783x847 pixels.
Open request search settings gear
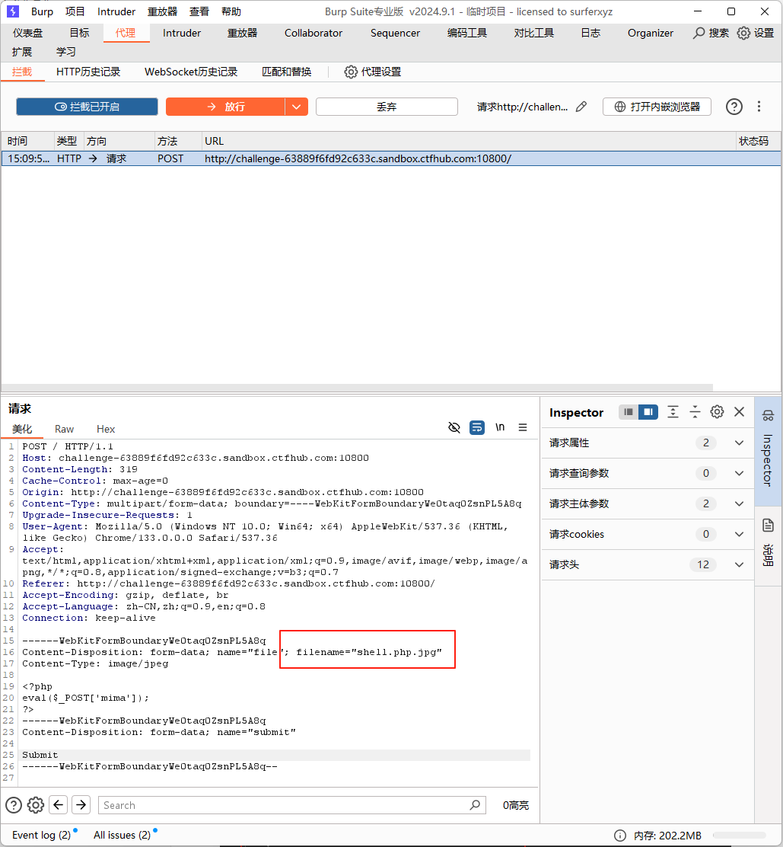[x=36, y=805]
